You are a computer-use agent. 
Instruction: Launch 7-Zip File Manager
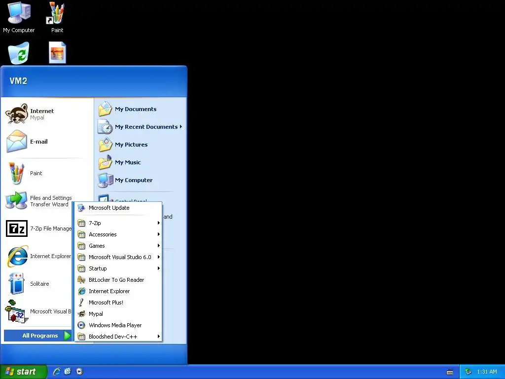pyautogui.click(x=38, y=228)
